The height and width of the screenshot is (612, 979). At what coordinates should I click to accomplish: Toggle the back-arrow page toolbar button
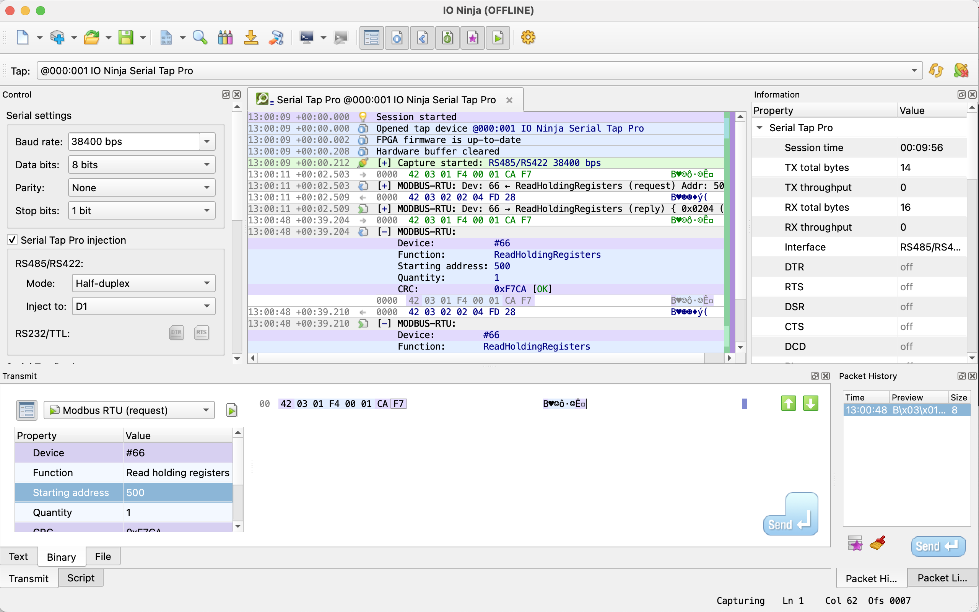[422, 38]
